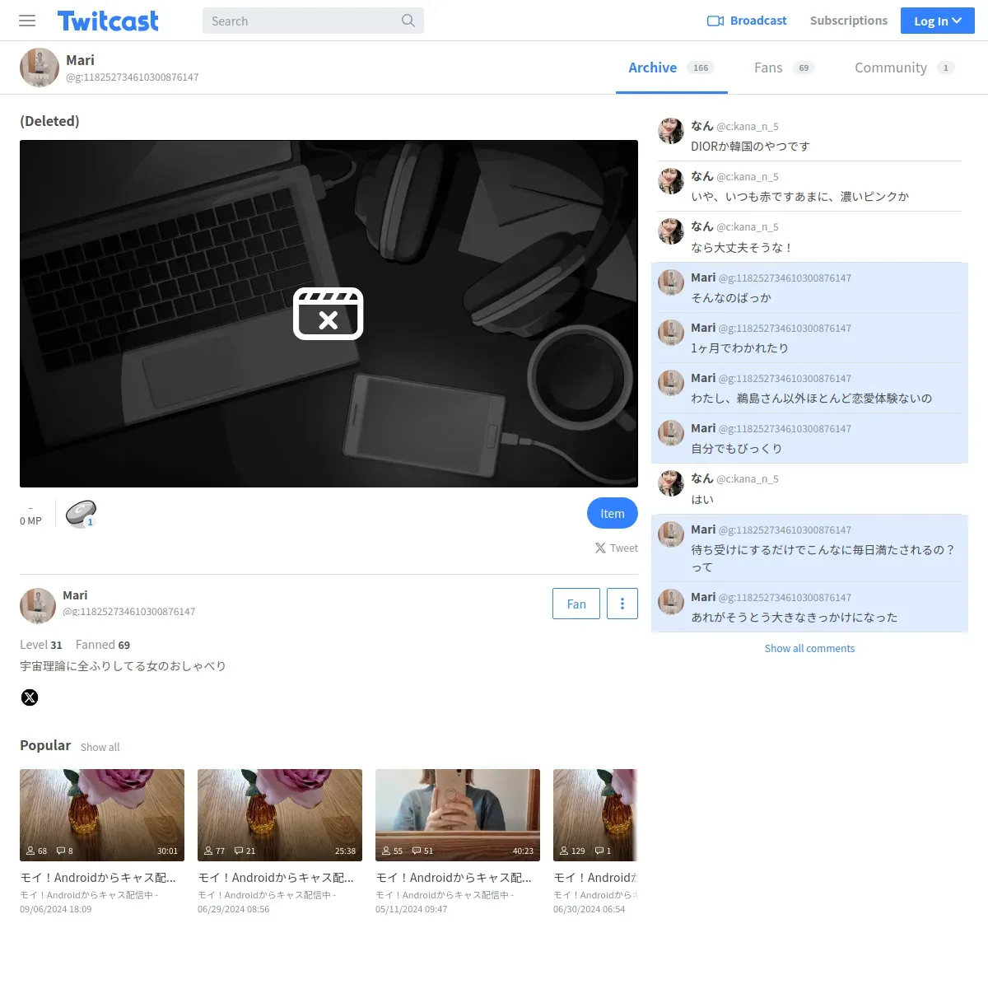Click なん avatar on DIORか韓国のやつです comment
Screen dimensions: 988x984
coord(671,131)
